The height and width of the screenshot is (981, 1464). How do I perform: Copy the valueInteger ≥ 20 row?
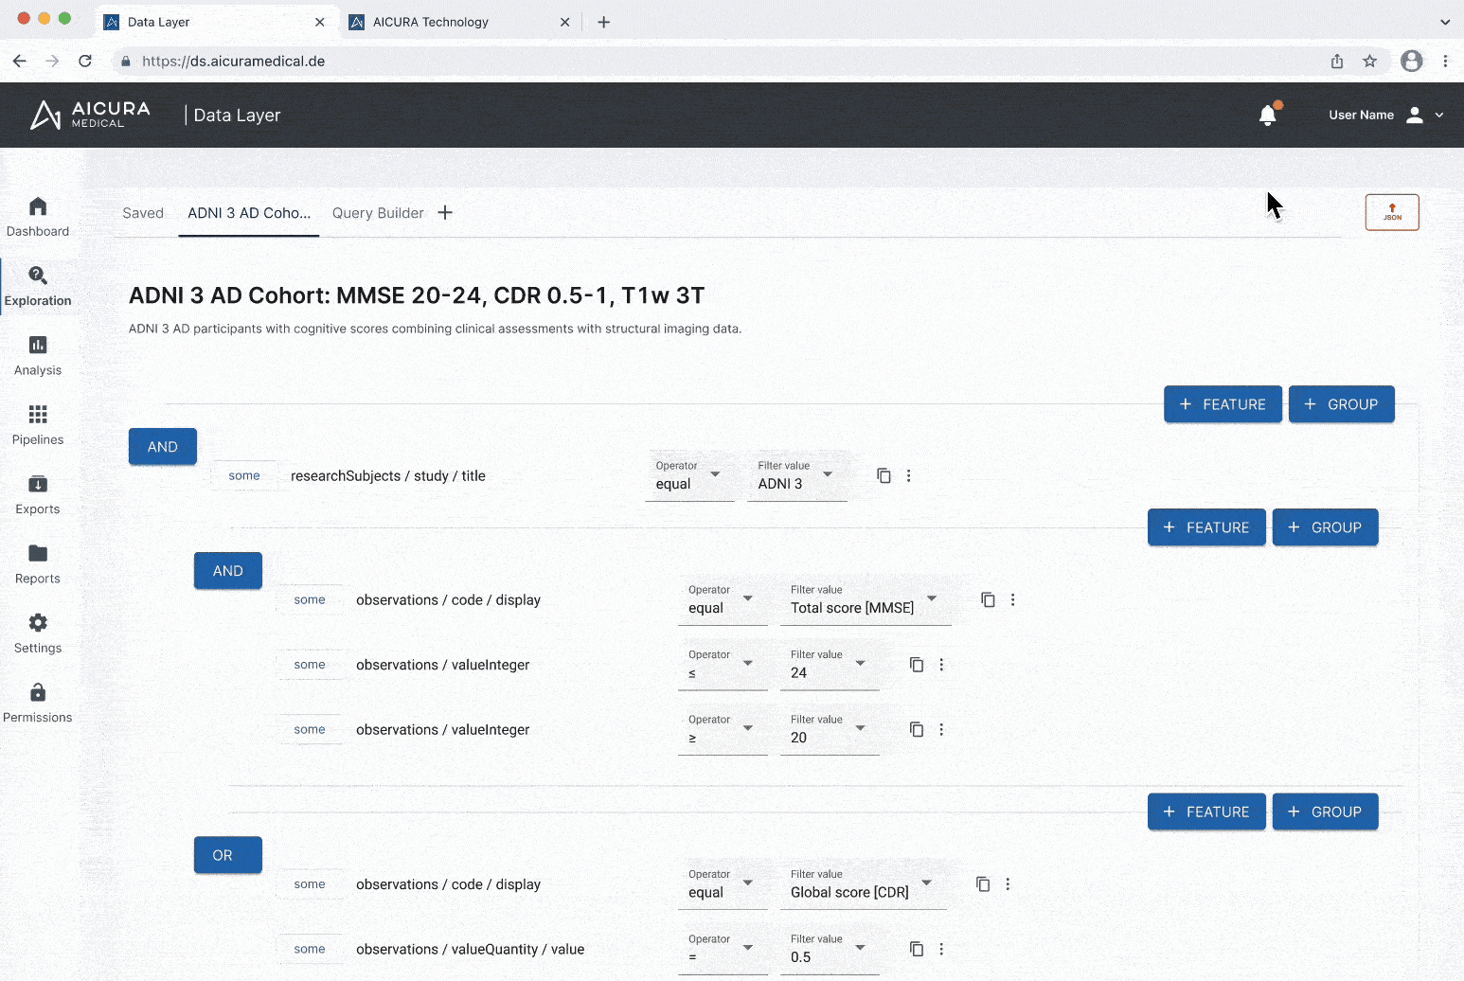[x=917, y=729]
